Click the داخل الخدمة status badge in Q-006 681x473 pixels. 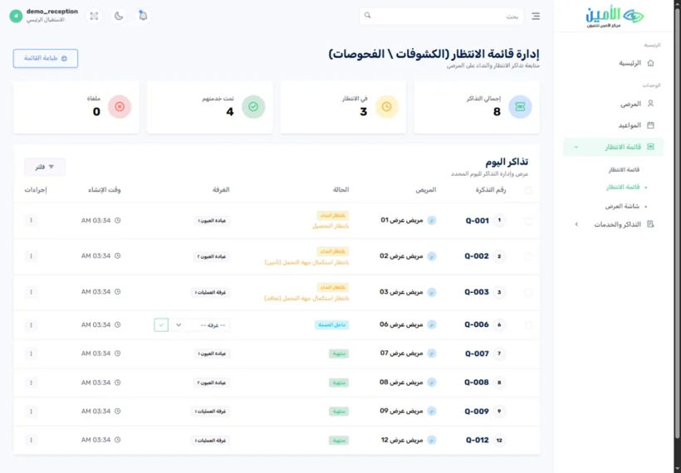click(x=332, y=324)
